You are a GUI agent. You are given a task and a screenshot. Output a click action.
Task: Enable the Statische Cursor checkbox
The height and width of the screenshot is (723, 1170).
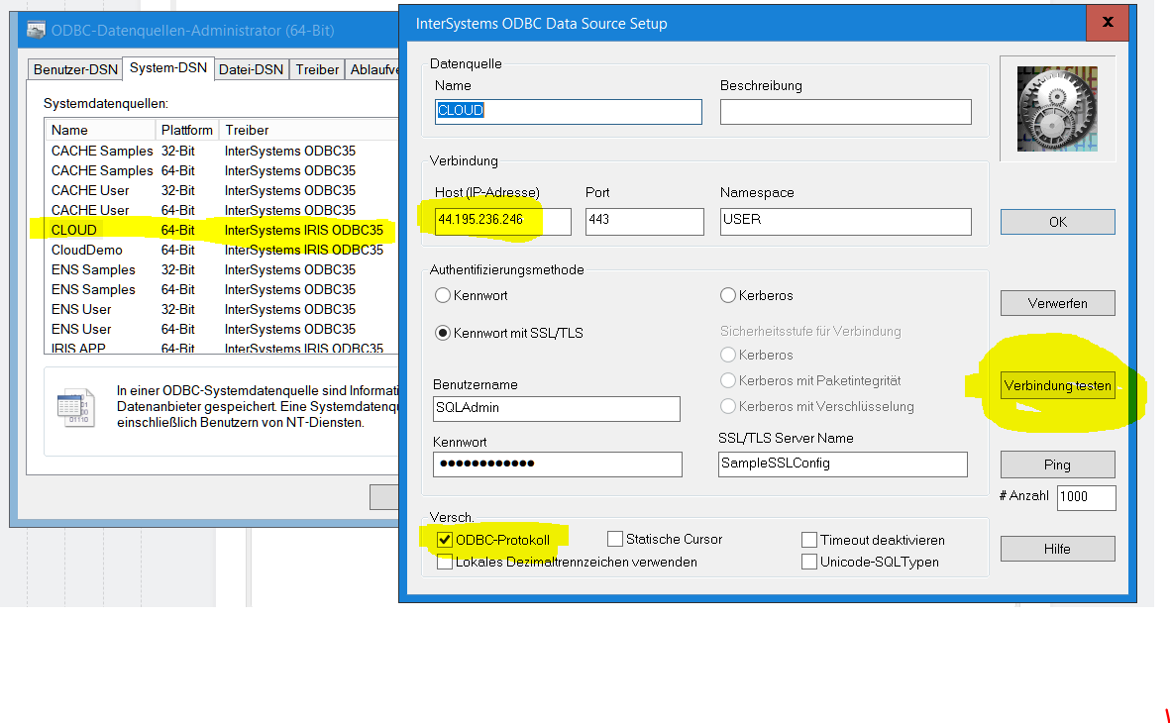coord(615,539)
